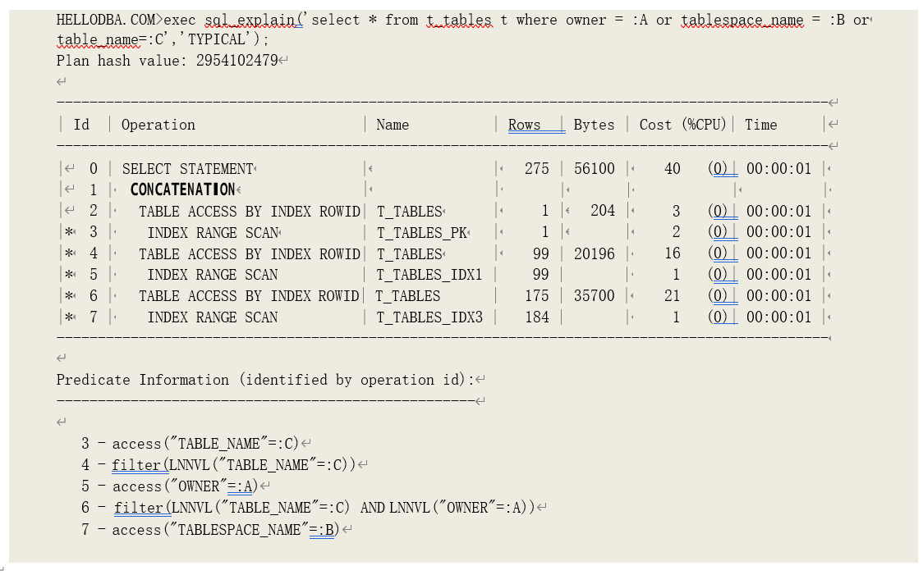Select the Operation column header
Image resolution: width=923 pixels, height=575 pixels.
pyautogui.click(x=158, y=125)
